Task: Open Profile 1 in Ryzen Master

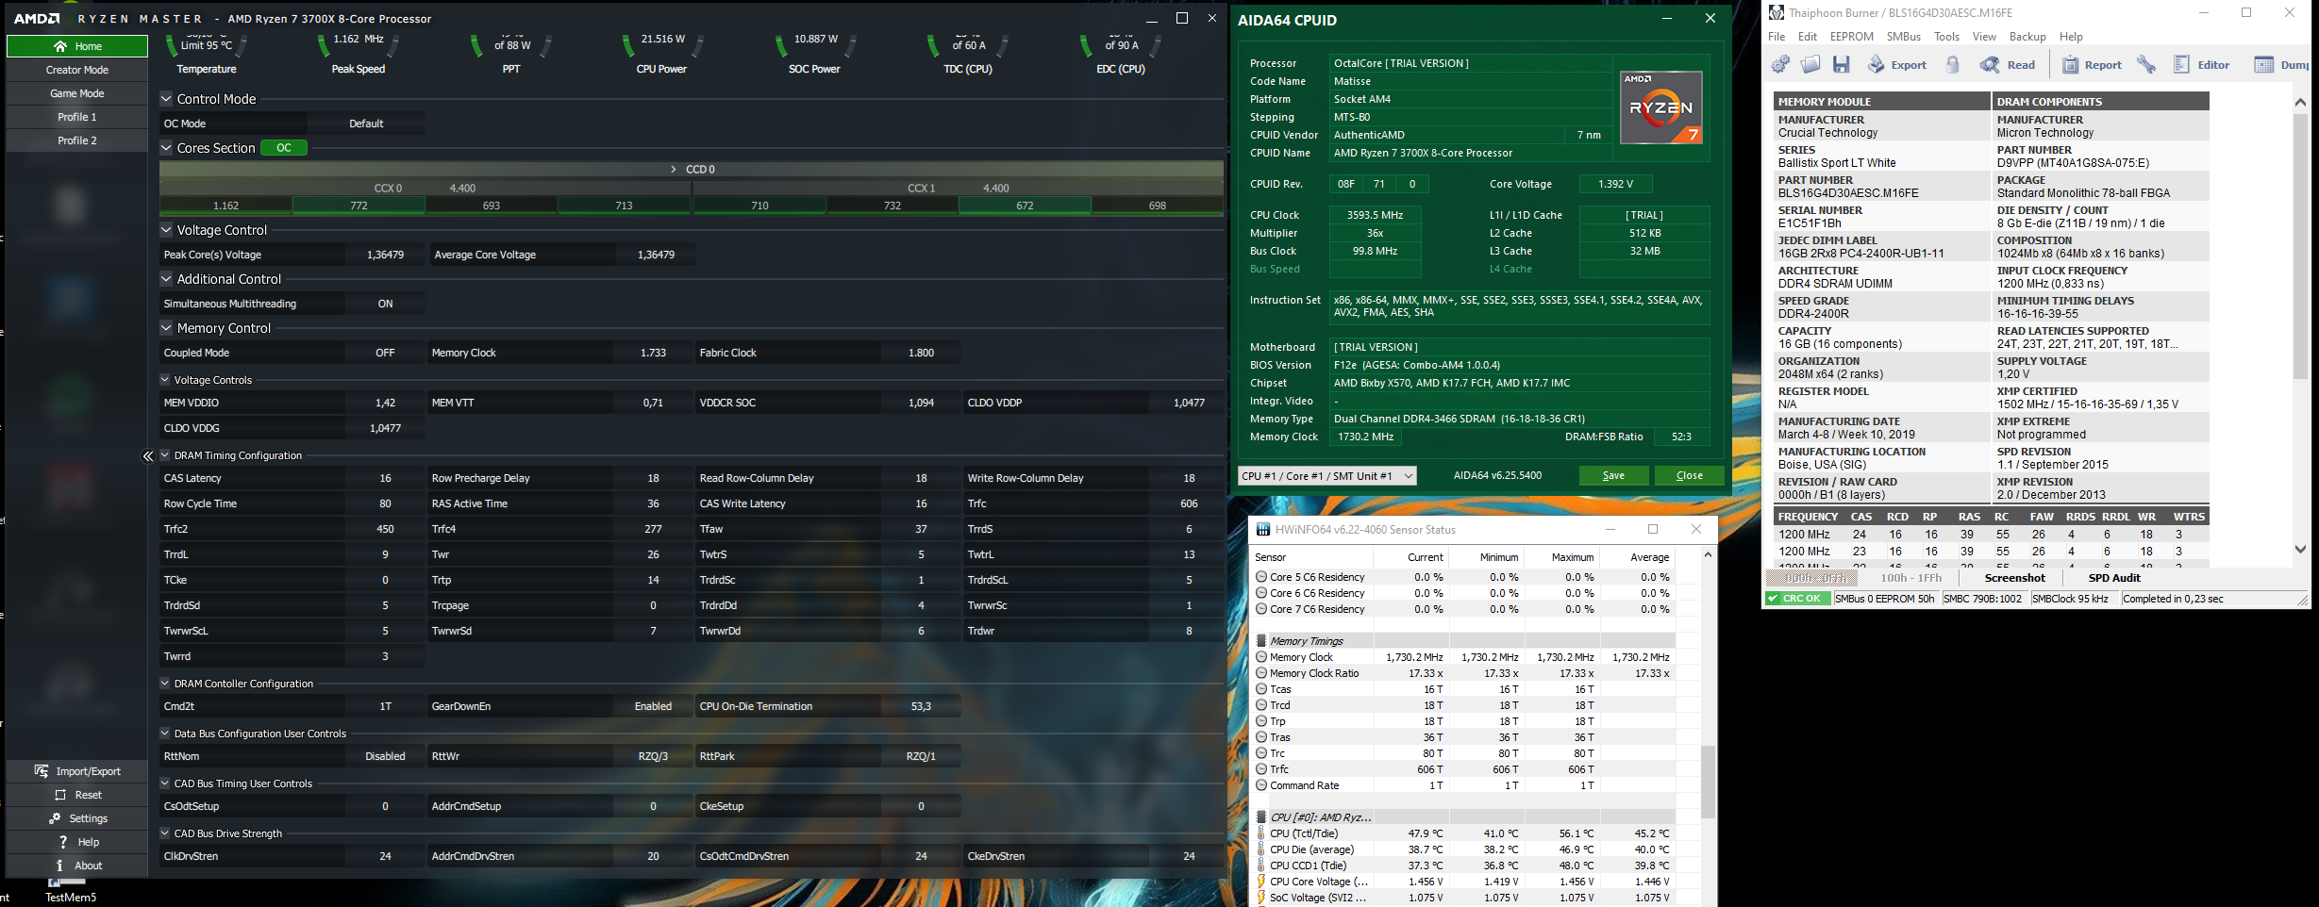Action: click(x=77, y=117)
